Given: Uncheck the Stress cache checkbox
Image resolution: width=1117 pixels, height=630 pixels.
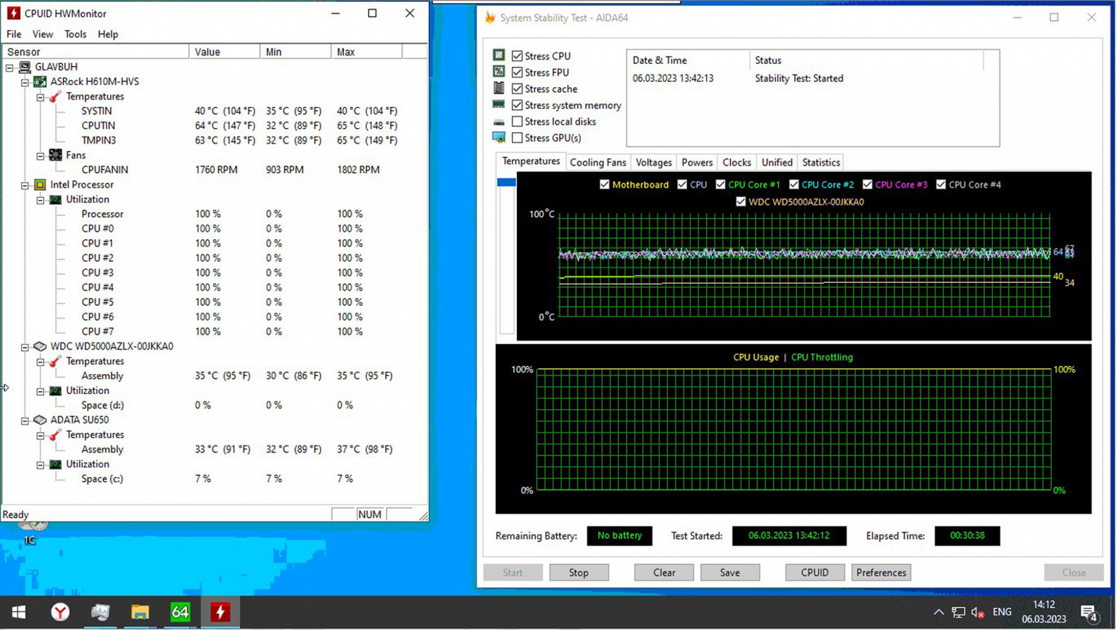Looking at the screenshot, I should click(x=517, y=88).
